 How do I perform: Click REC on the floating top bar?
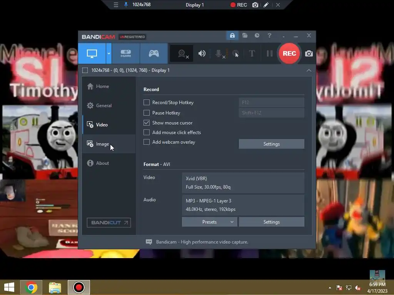[239, 5]
